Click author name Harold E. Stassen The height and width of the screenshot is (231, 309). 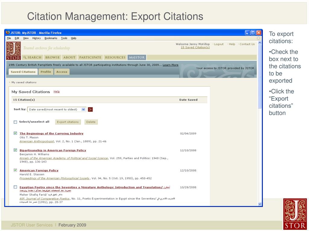tap(32, 174)
